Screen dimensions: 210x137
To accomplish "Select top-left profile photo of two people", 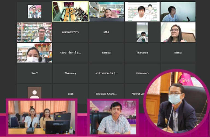I will pos(34,11).
